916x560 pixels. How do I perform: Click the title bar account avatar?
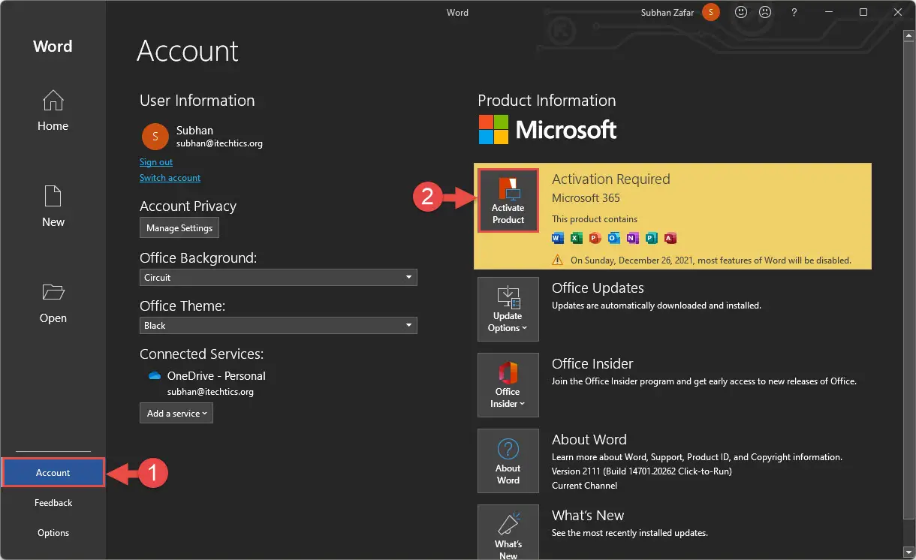point(710,12)
